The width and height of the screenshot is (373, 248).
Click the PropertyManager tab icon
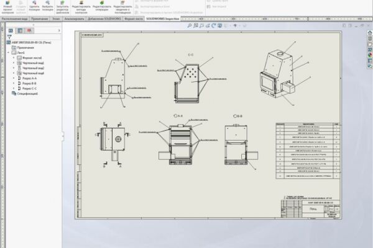coord(20,30)
